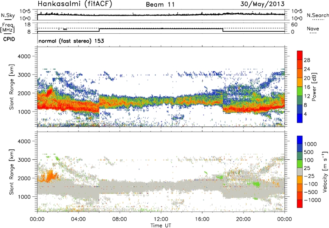Screen dimensions: 329x228
Task: Click the dark blue bottom segment of Power colorbar
Action: (300, 118)
